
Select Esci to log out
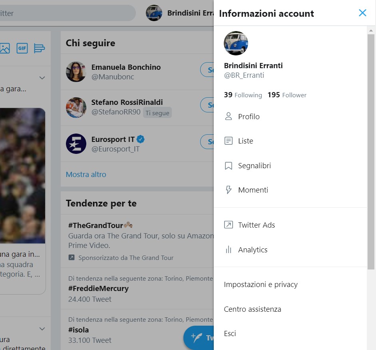[230, 333]
